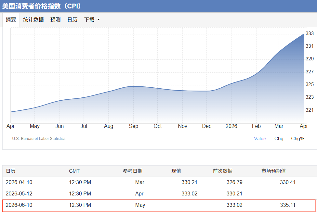This screenshot has height=212, width=317.
Task: Switch to the 统计数据 tab
Action: click(33, 19)
